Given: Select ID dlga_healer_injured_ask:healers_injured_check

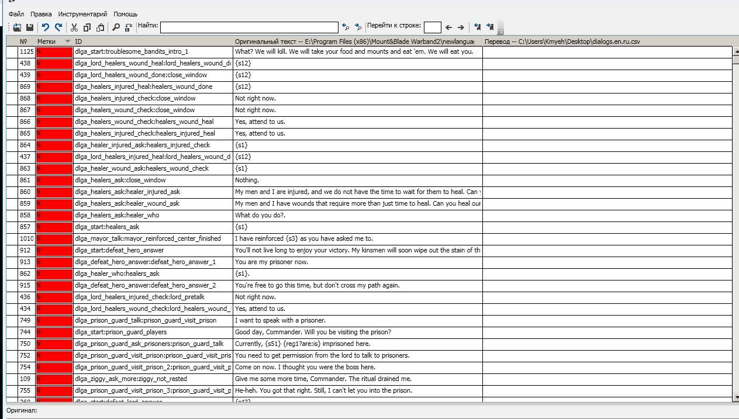Looking at the screenshot, I should point(142,145).
